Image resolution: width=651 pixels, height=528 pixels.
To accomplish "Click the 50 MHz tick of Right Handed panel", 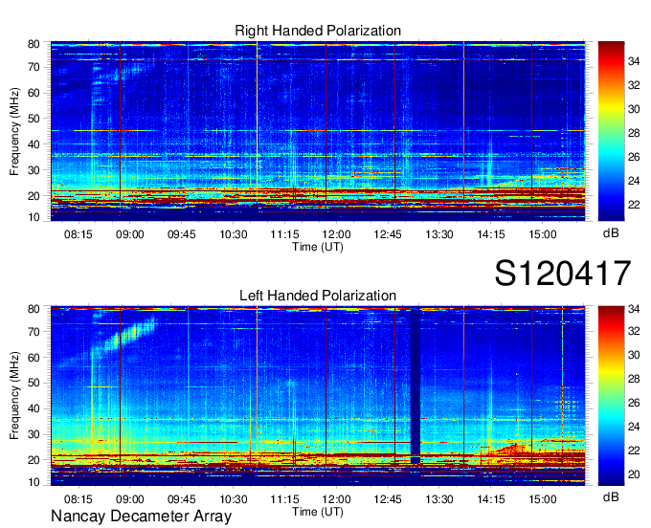I will (34, 119).
